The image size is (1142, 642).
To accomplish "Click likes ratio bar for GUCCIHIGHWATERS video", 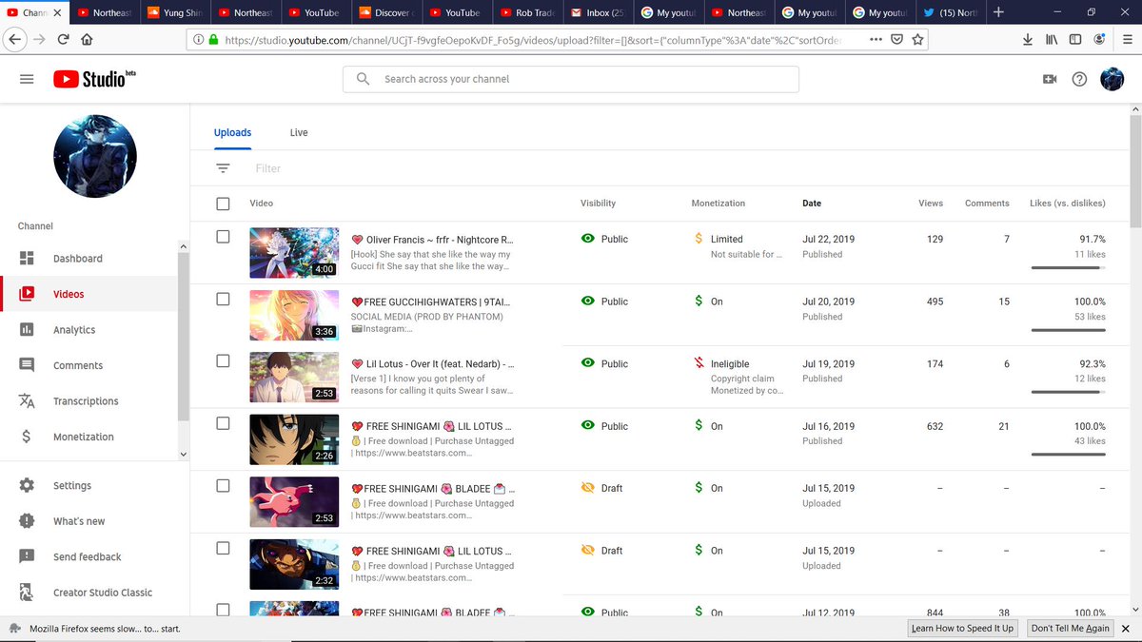I will click(x=1068, y=330).
